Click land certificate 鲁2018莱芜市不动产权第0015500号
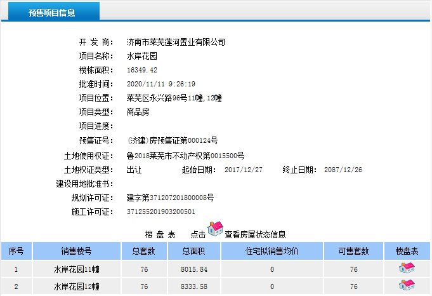Image resolution: width=432 pixels, height=296 pixels. coord(185,156)
